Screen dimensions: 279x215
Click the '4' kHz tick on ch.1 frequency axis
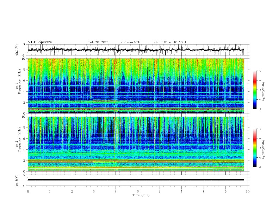pyautogui.click(x=25, y=92)
